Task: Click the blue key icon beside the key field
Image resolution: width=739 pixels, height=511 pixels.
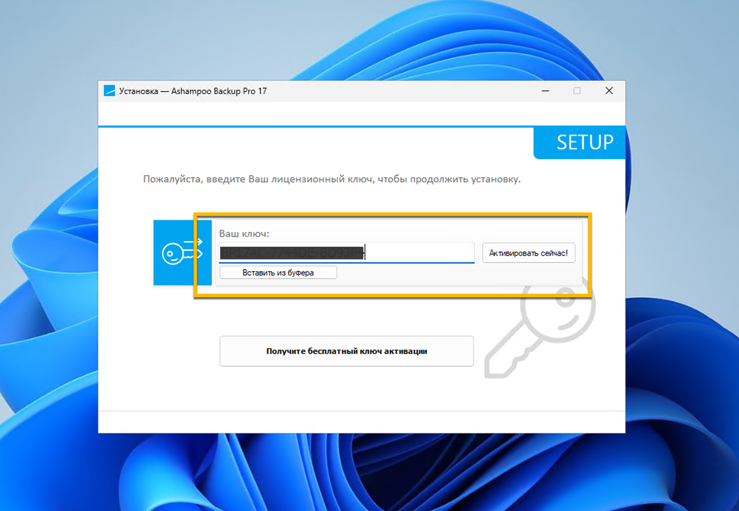Action: pos(182,253)
